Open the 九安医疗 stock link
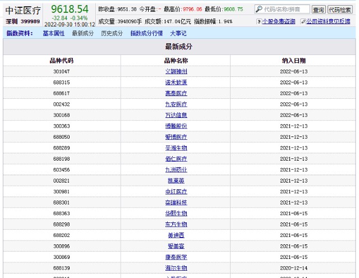Image resolution: width=359 pixels, height=278 pixels. click(x=176, y=104)
